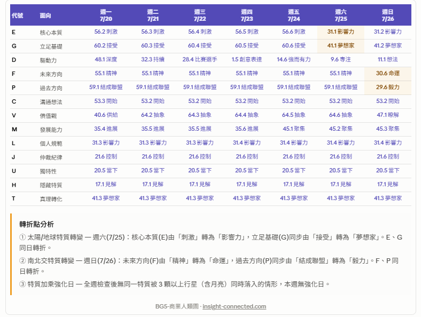The width and height of the screenshot is (421, 317).
Task: Click the highlighted 30.6 命運 cell
Action: pyautogui.click(x=388, y=74)
